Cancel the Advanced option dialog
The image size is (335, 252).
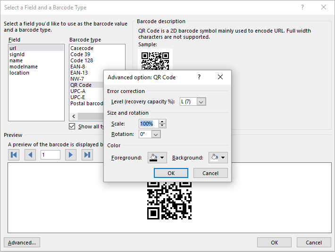210,173
